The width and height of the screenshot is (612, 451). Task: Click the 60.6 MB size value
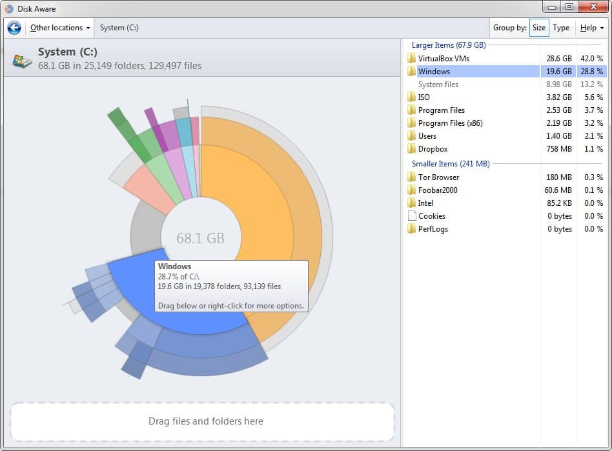(558, 190)
